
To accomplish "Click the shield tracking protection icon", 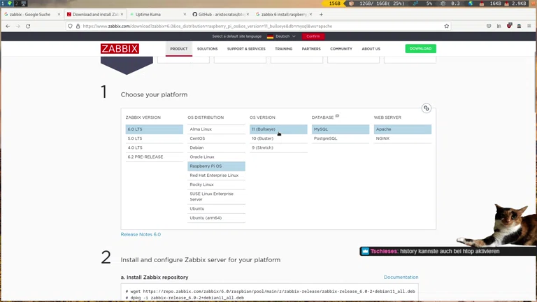I will (x=70, y=26).
